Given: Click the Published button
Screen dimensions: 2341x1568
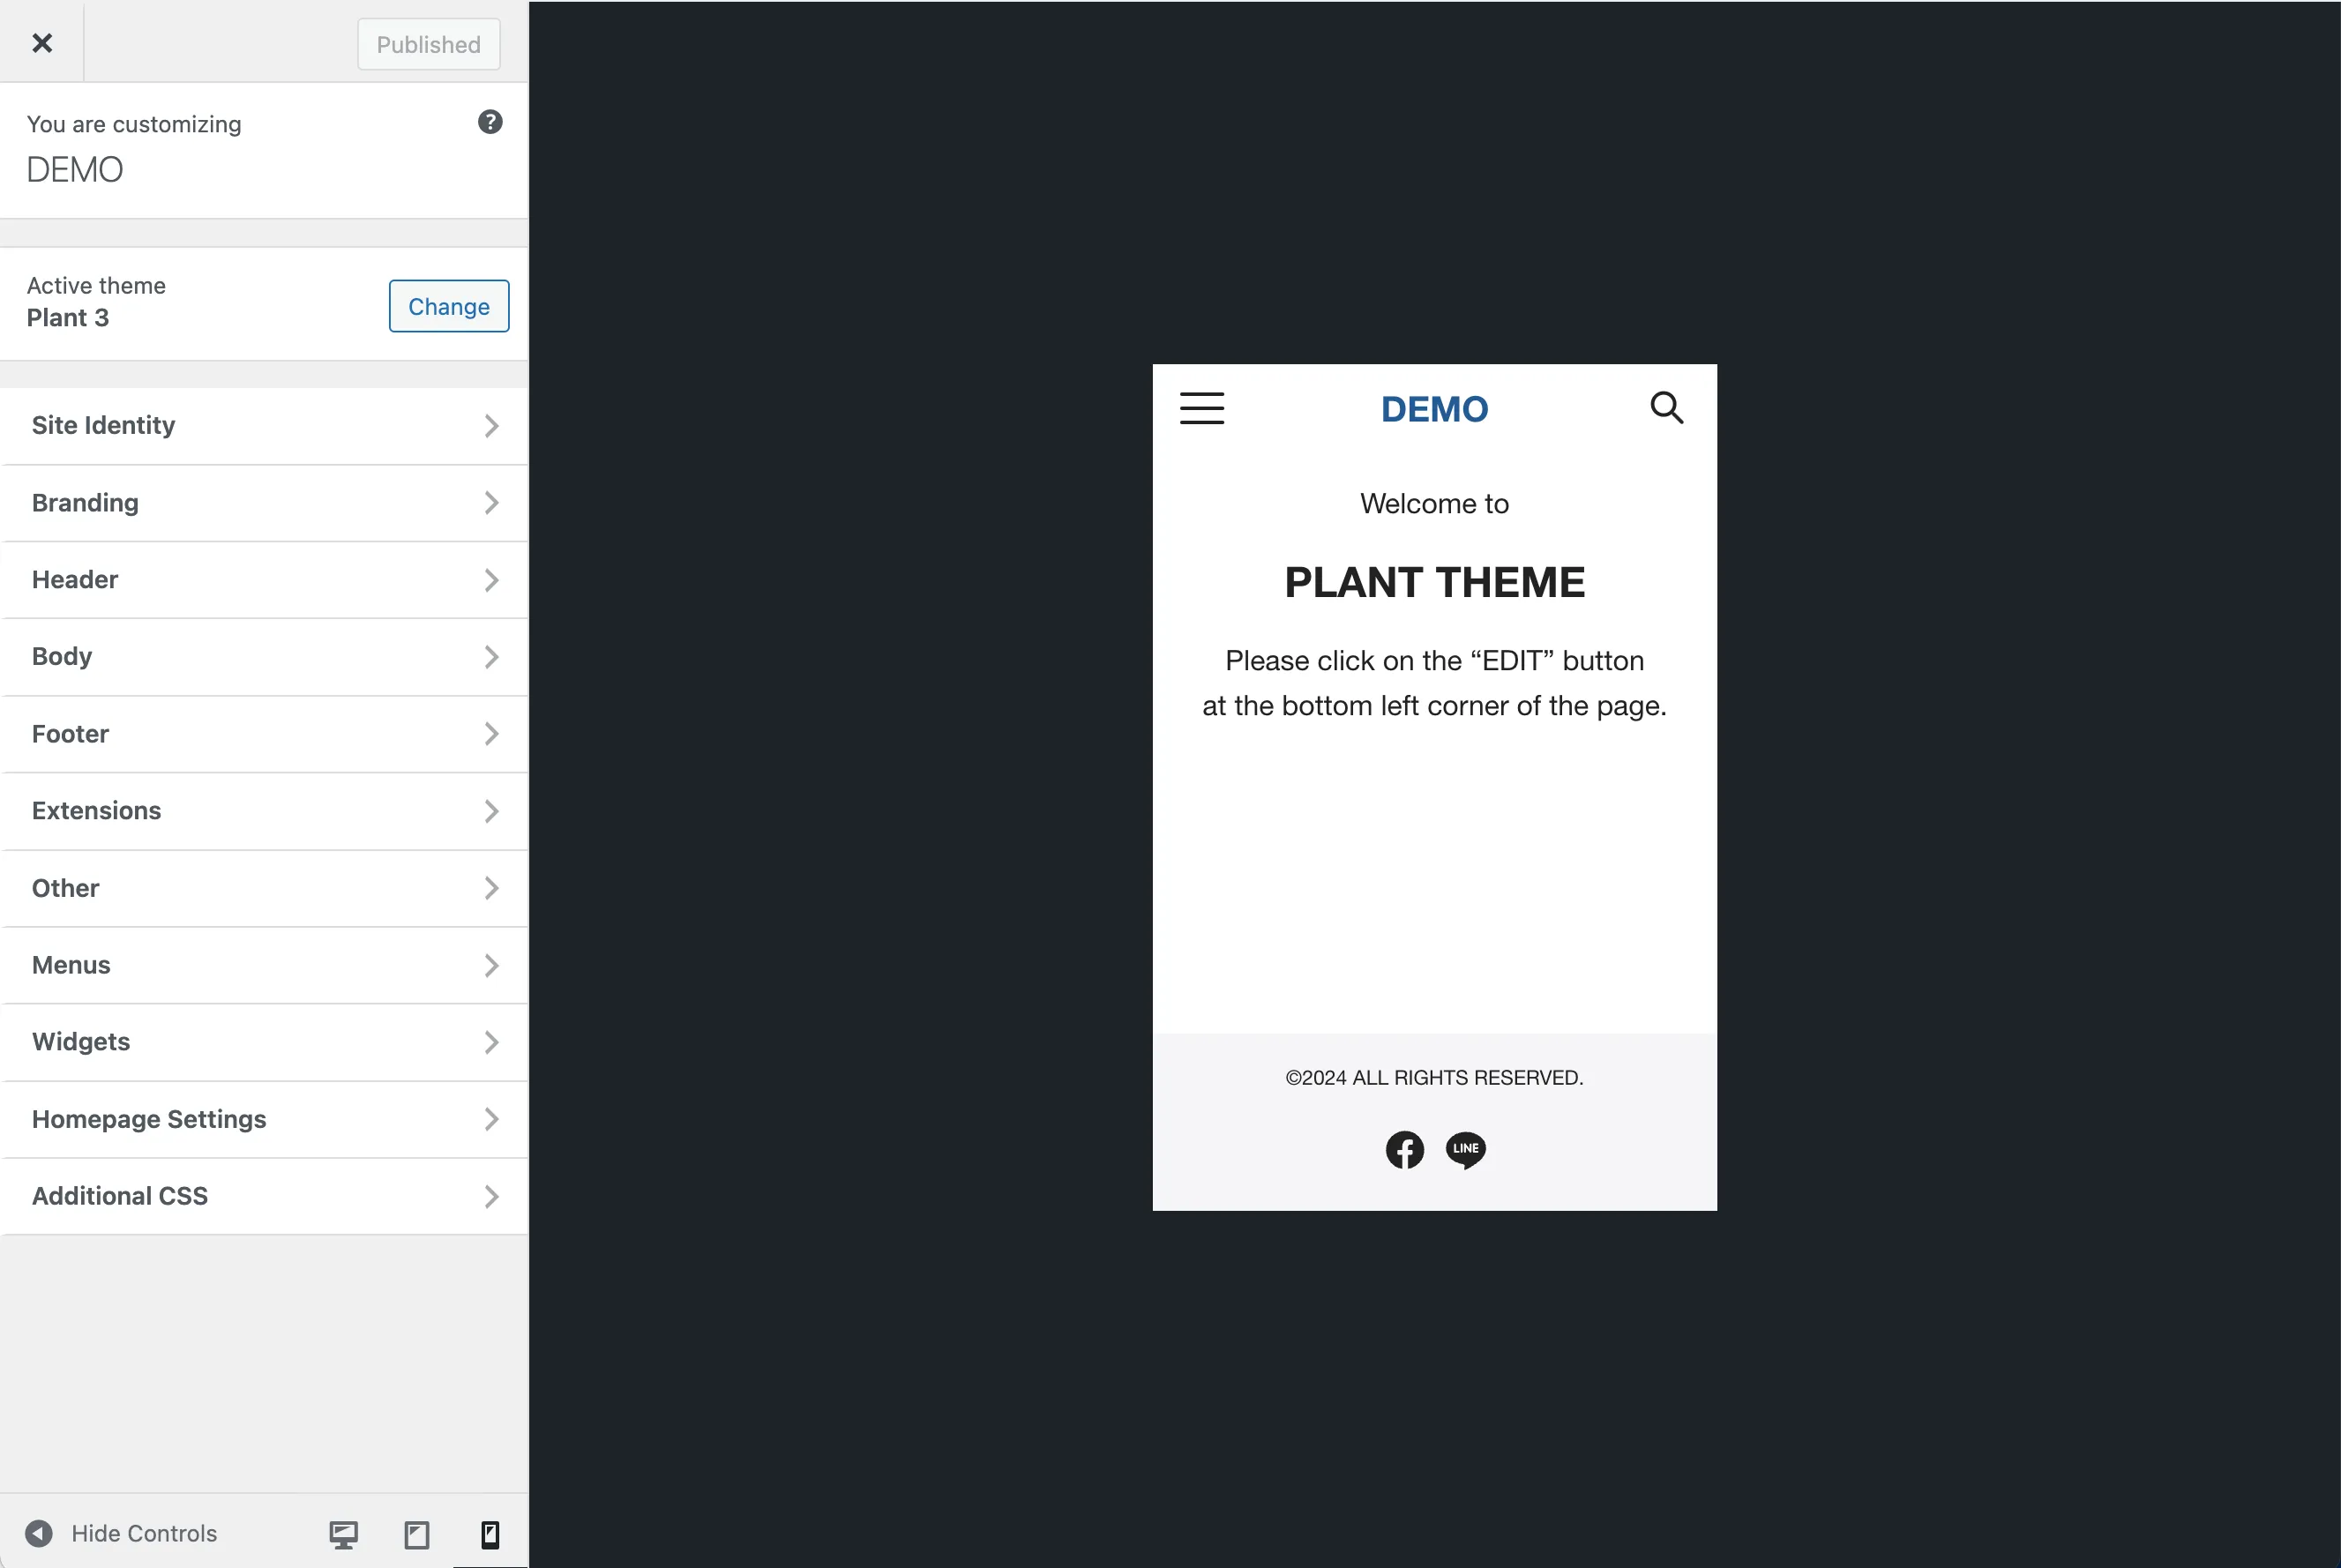Looking at the screenshot, I should click(427, 42).
